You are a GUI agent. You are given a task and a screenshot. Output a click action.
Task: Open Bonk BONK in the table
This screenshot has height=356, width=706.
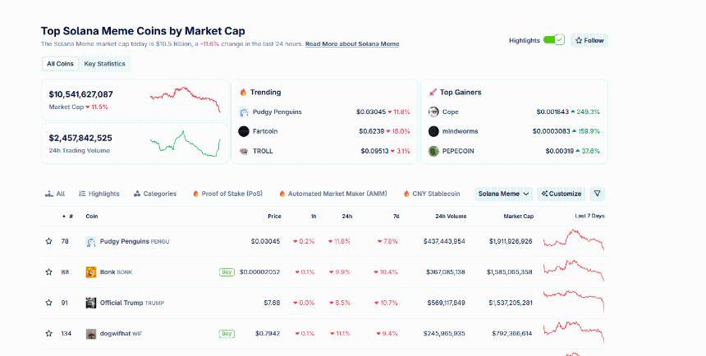click(x=117, y=272)
